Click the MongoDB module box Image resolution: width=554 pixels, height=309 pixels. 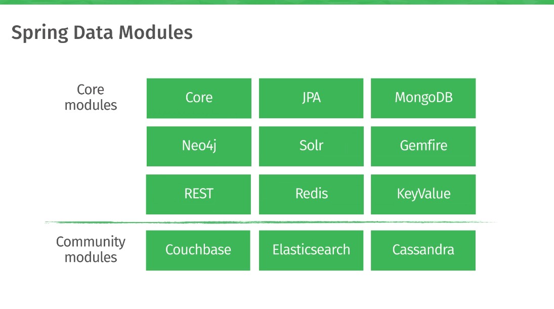tap(423, 98)
